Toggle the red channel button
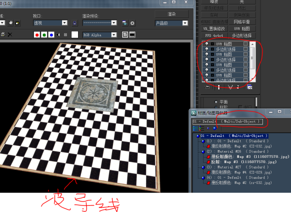This screenshot has width=291, height=212. pos(37,35)
